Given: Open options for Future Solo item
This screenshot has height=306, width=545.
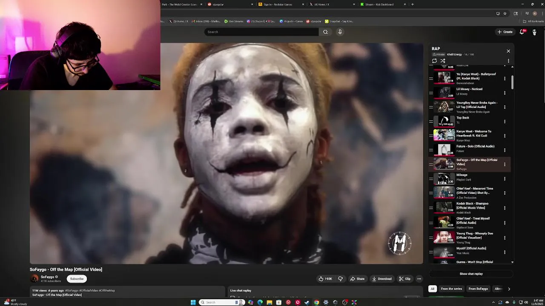Looking at the screenshot, I should pos(505,150).
